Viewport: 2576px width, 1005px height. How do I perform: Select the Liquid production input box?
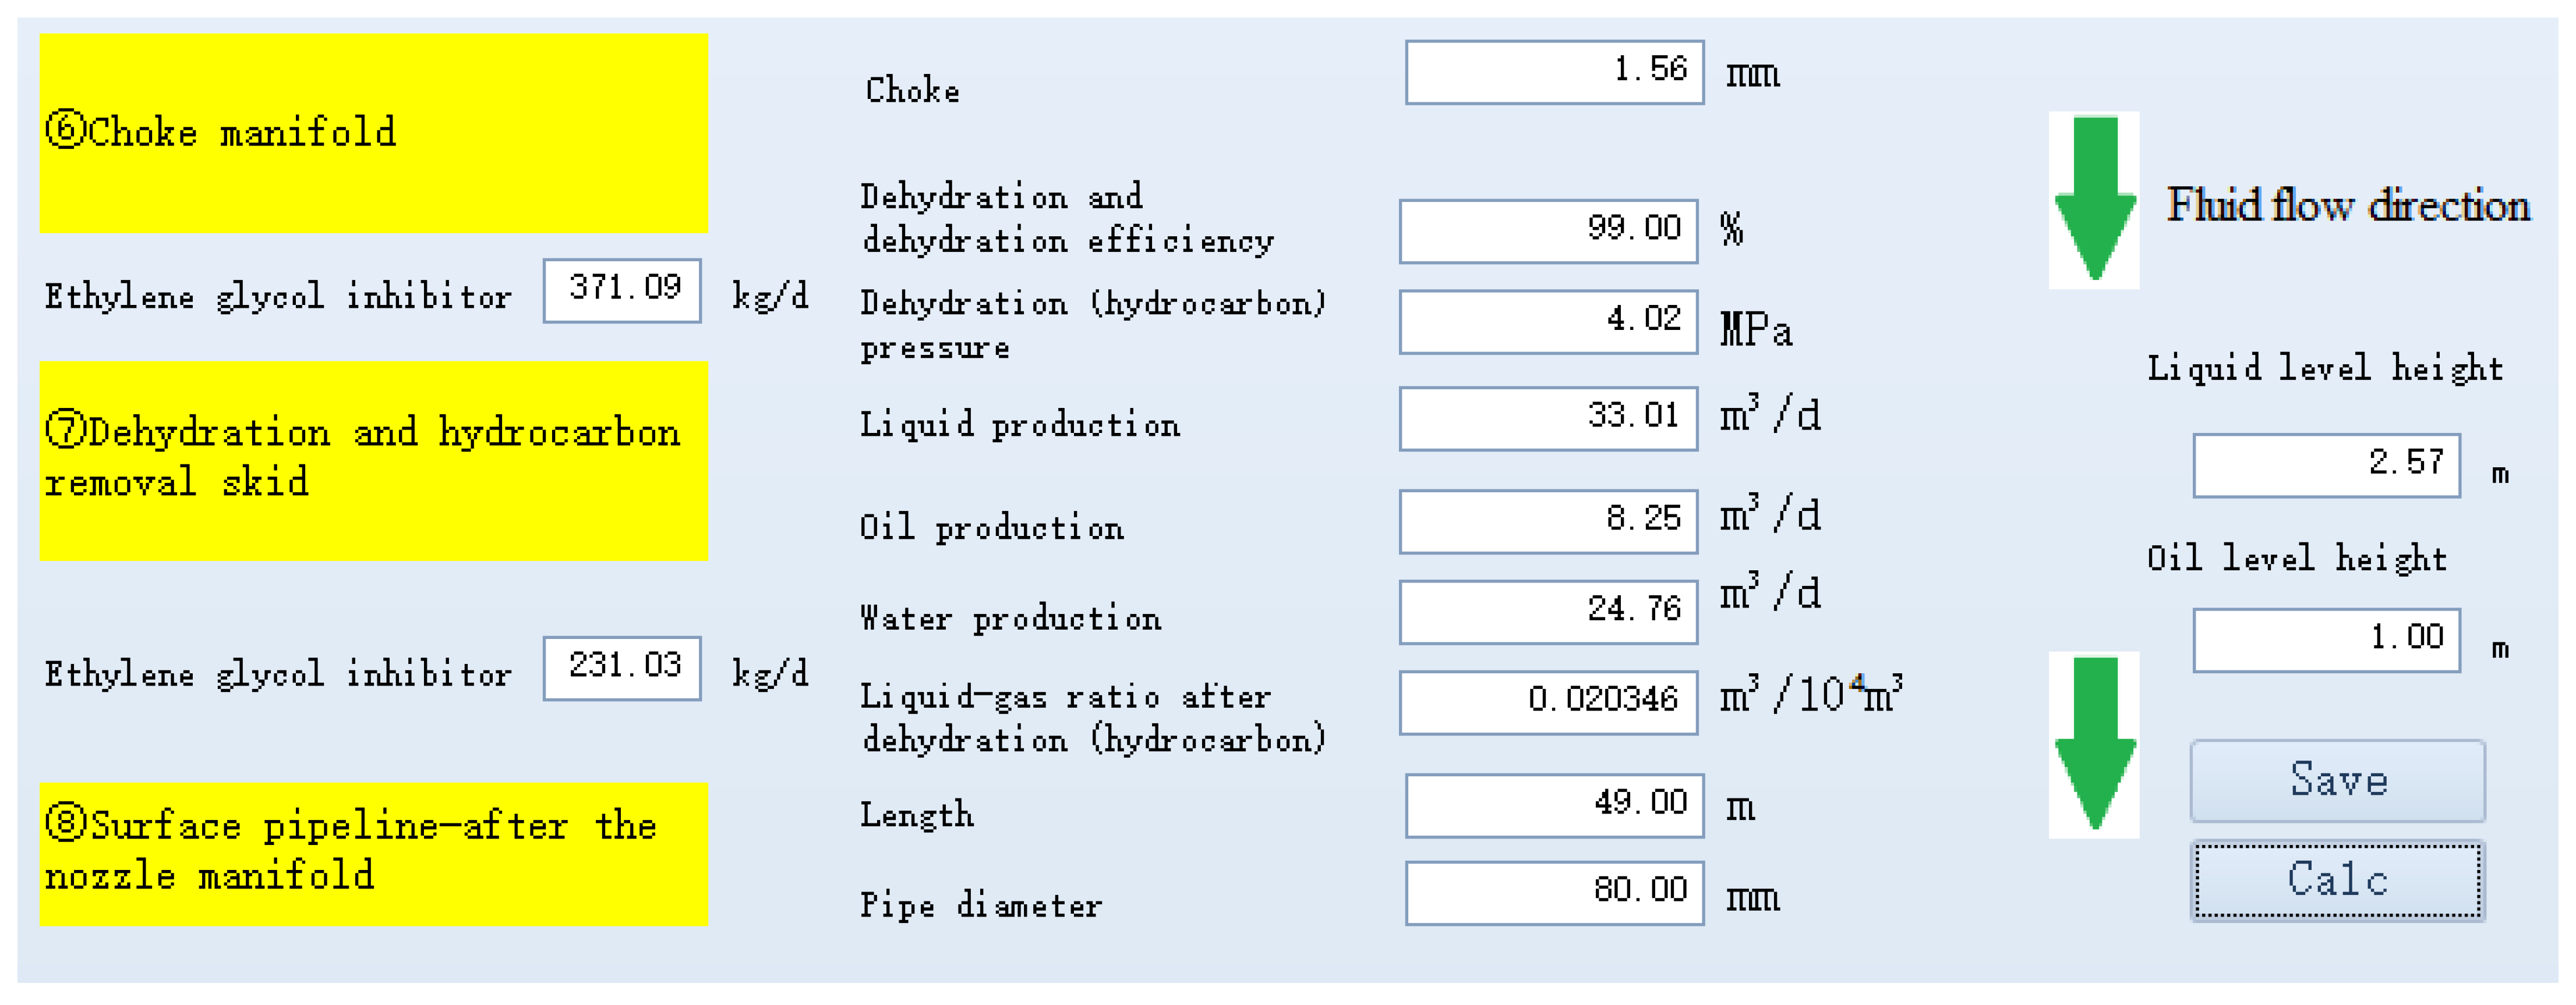[1548, 418]
